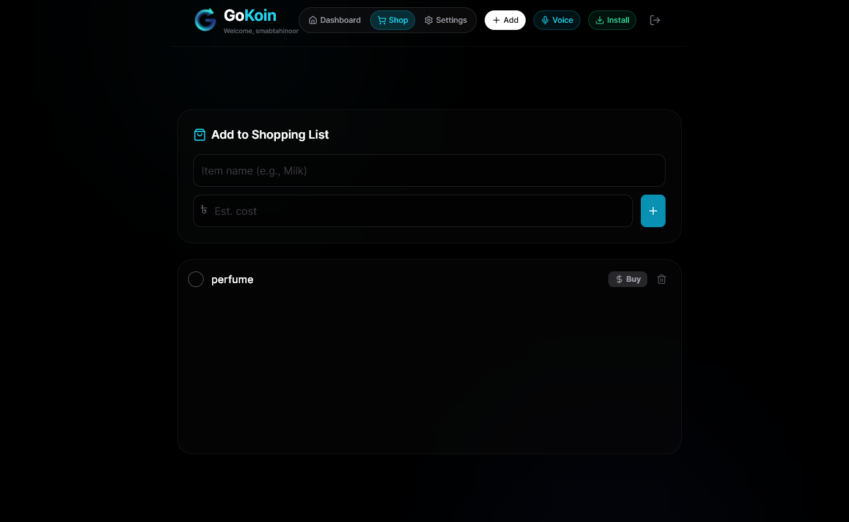
Task: Focus the Item name input field
Action: click(x=429, y=171)
